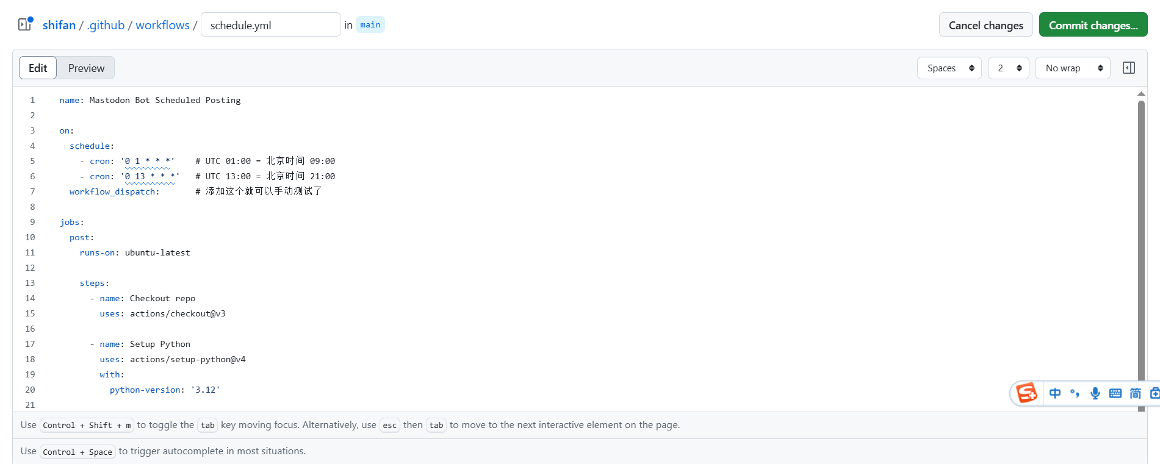Click the 'post:' job key on line 10
Viewport: 1160px width, 464px height.
tap(82, 237)
